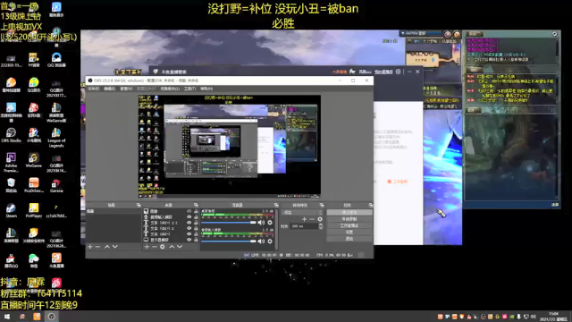
Task: Add a new scene with the plus icon
Action: coord(90,247)
